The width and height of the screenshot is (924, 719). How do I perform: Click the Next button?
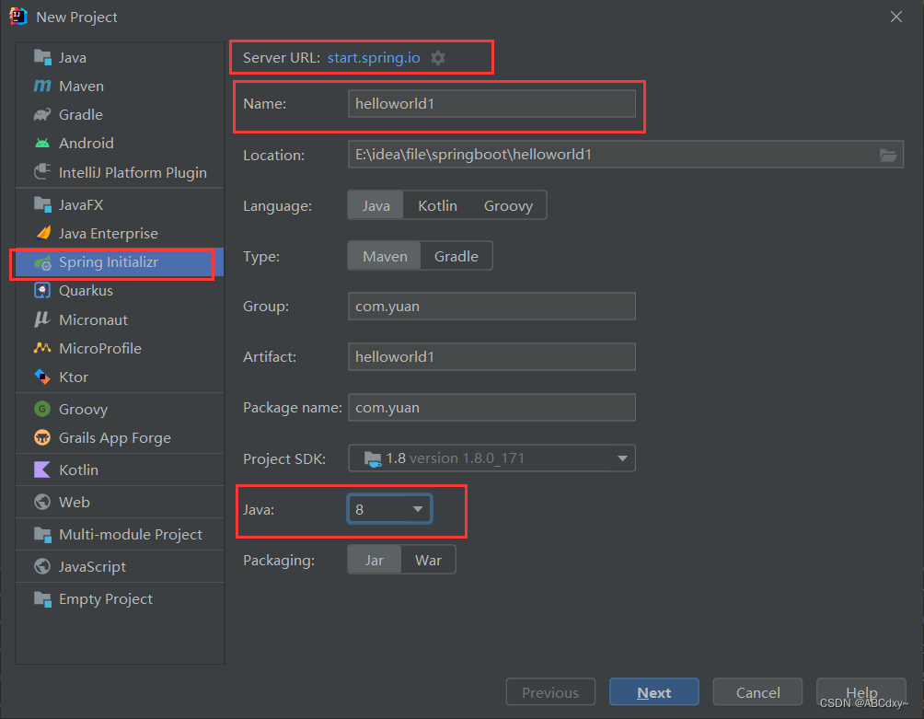[653, 691]
